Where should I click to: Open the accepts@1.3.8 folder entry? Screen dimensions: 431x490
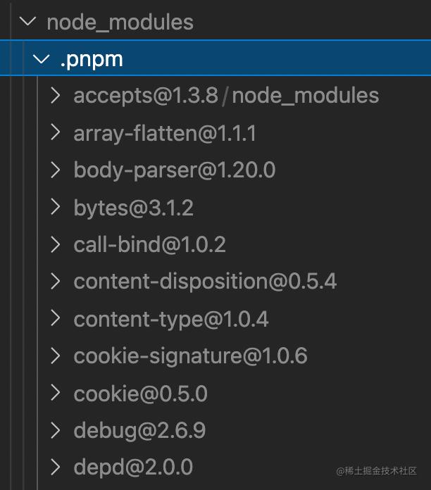point(146,96)
